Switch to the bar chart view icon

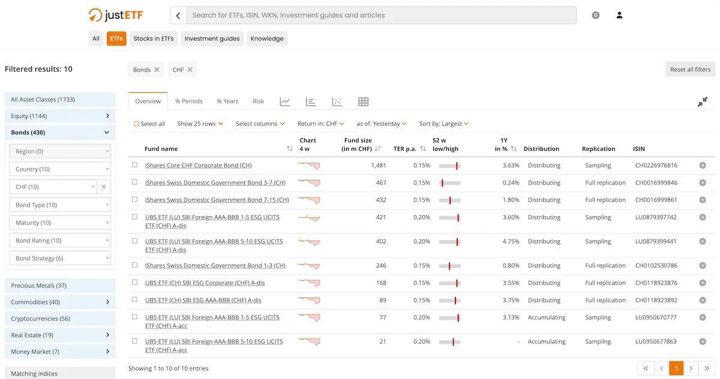[311, 102]
